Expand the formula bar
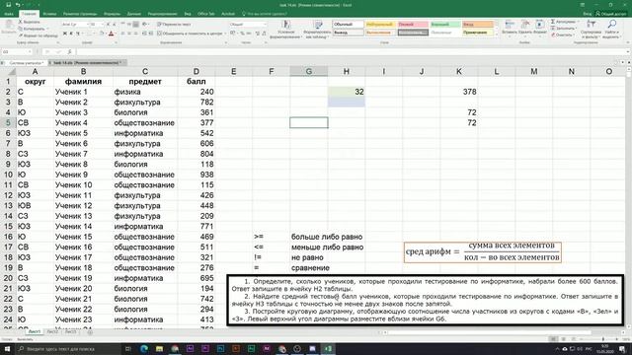Viewport: 632px width, 355px height. (x=628, y=52)
